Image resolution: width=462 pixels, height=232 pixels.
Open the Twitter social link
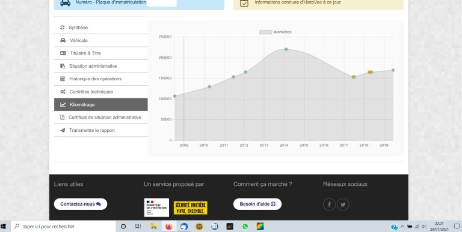(x=343, y=204)
